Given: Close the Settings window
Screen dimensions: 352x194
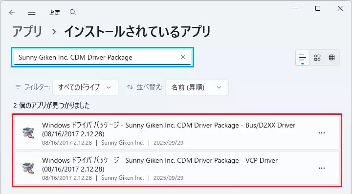Looking at the screenshot, I should (x=340, y=8).
